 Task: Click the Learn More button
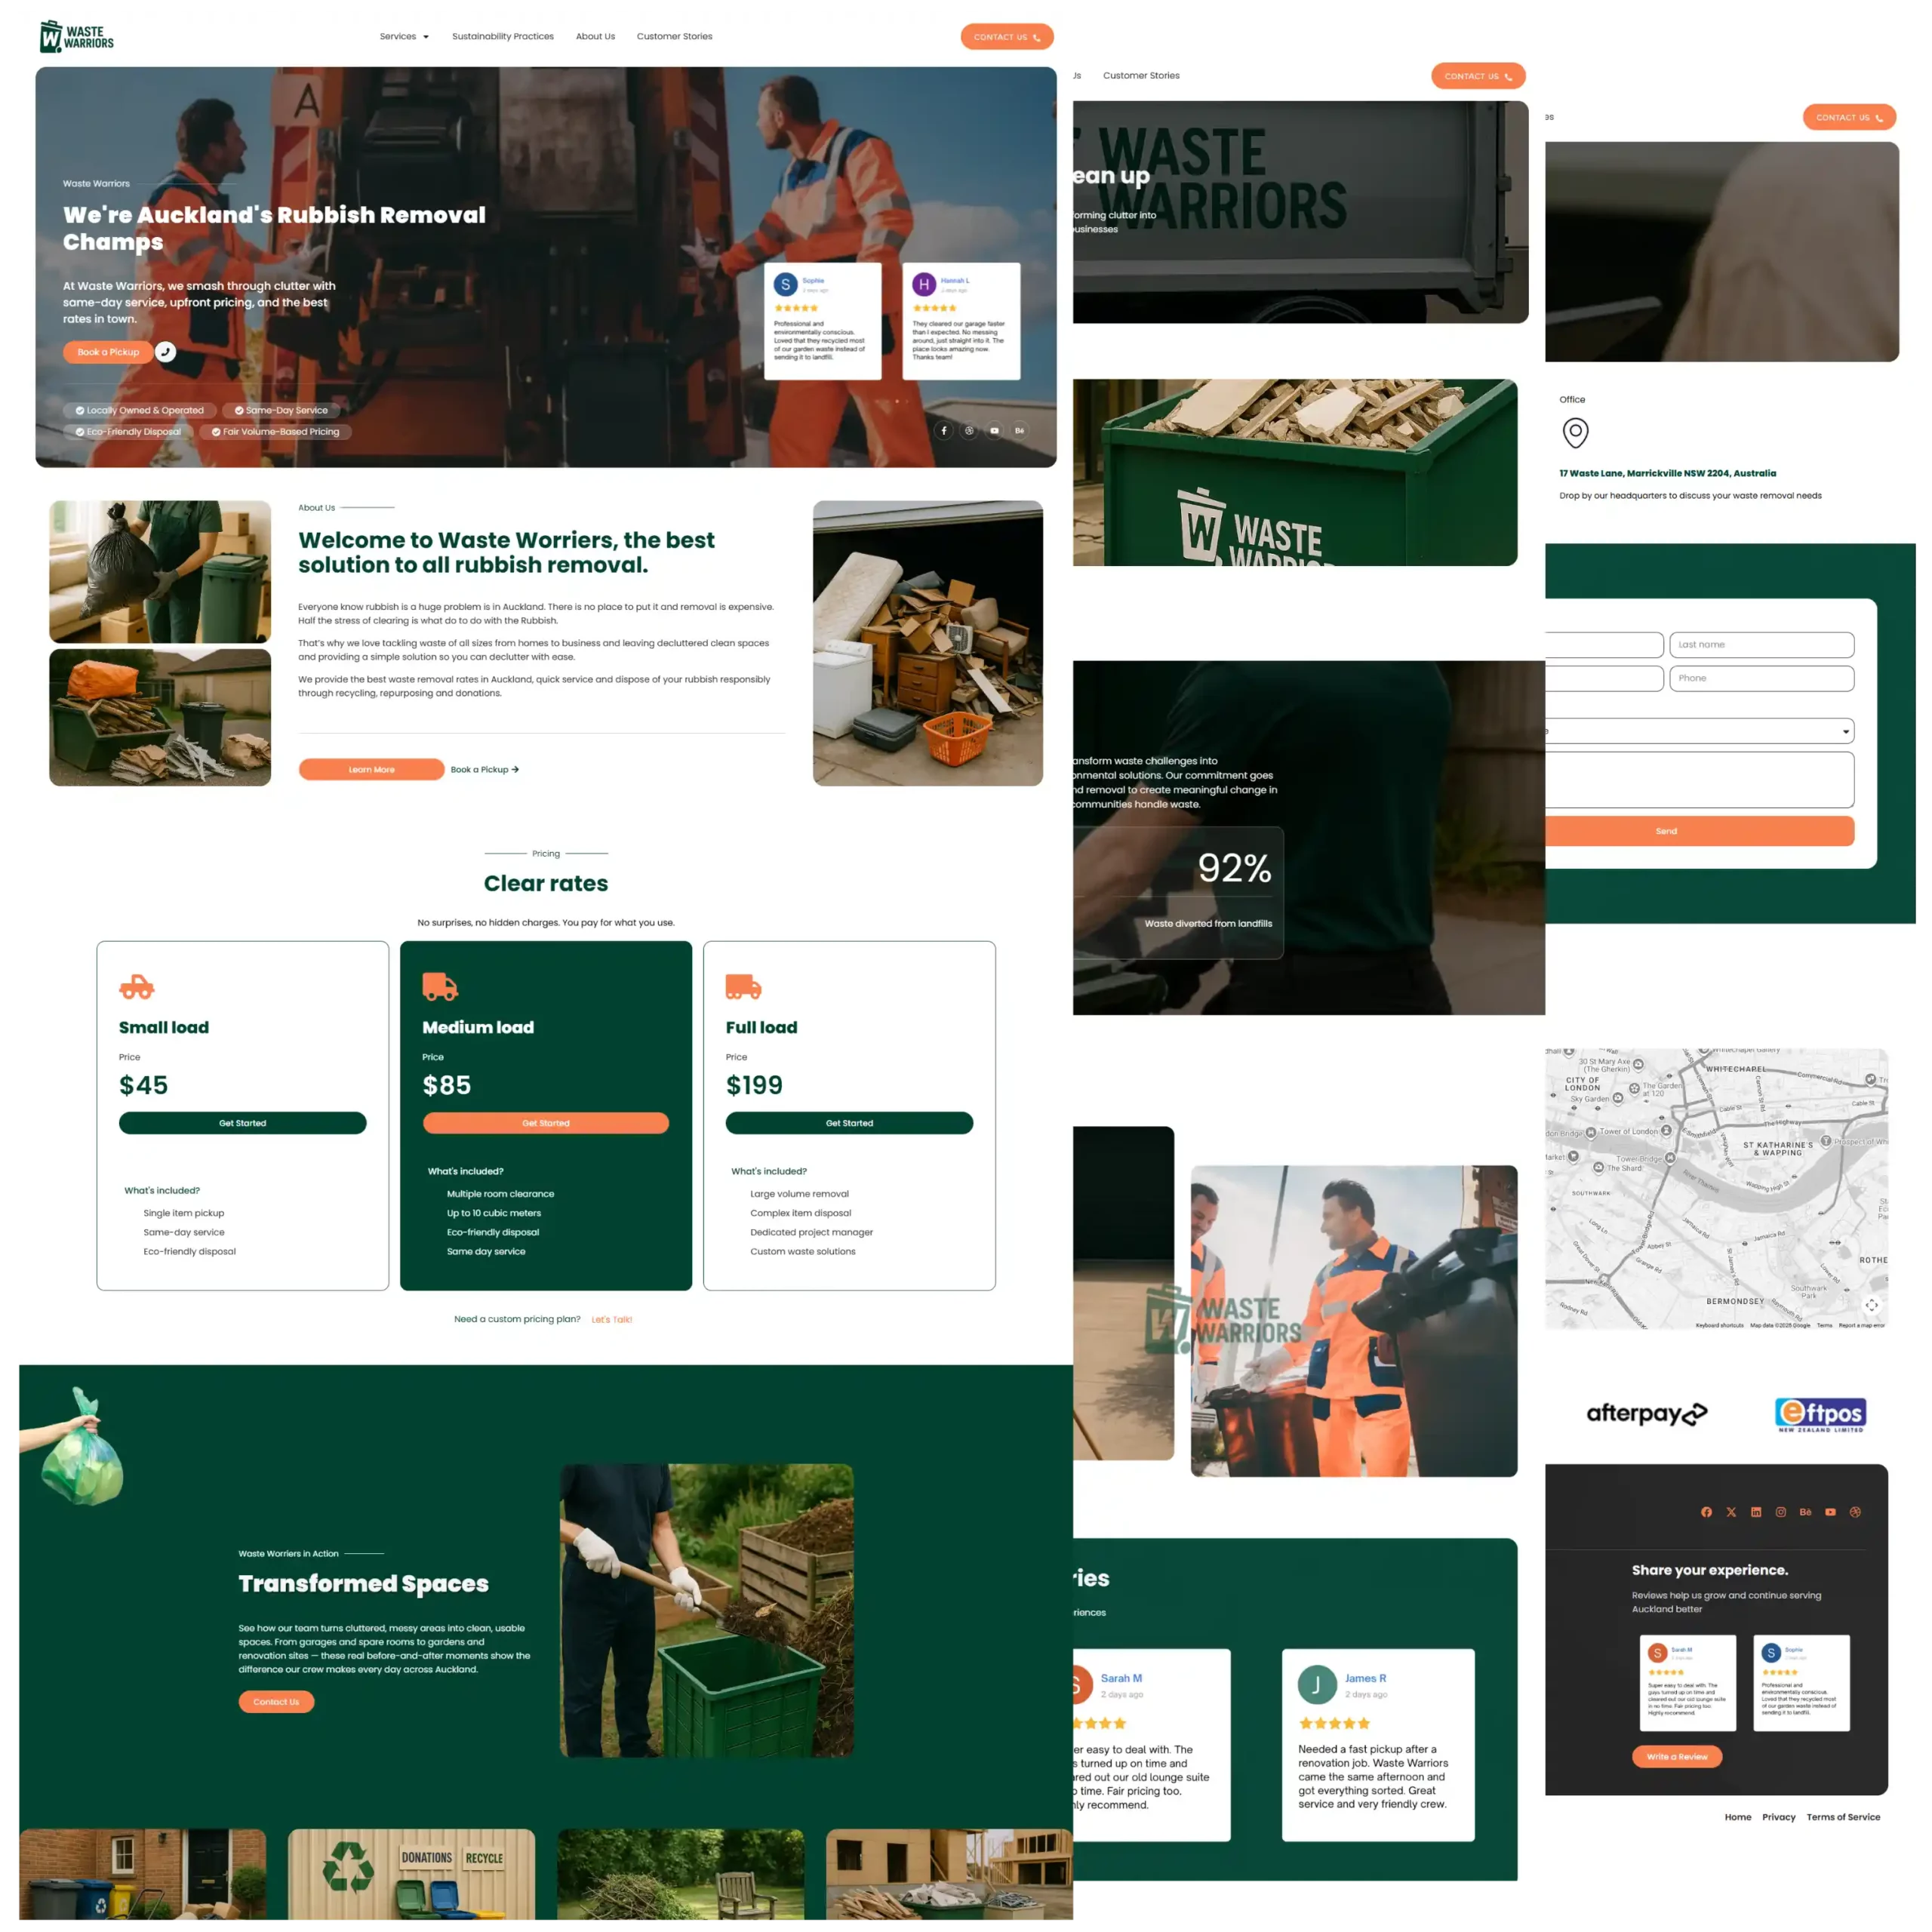coord(371,770)
